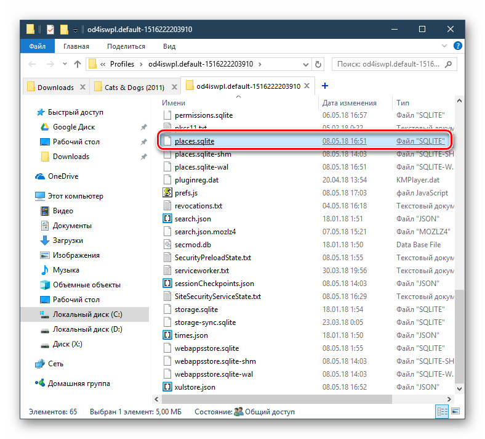Go forward with the right arrow
This screenshot has height=439, width=485.
pyautogui.click(x=50, y=64)
